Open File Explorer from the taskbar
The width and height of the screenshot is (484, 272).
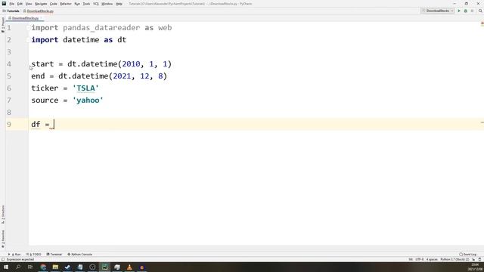[x=55, y=267]
